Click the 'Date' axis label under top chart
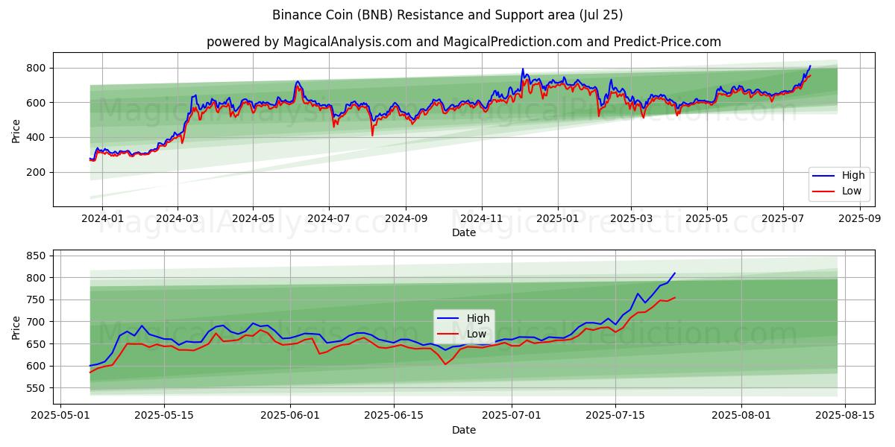895x447 pixels. pos(464,233)
